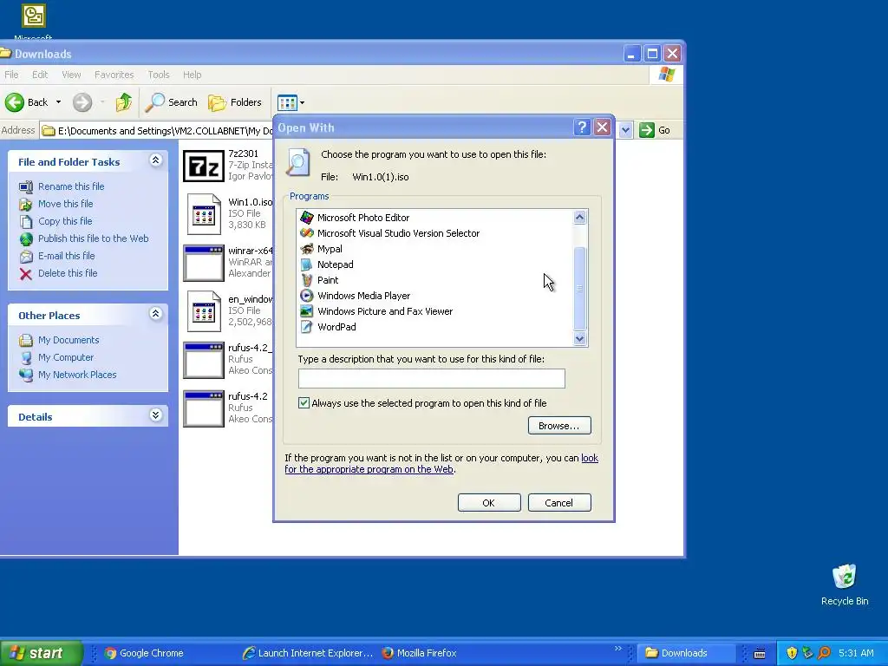The width and height of the screenshot is (888, 666).
Task: Click the Open With help question button
Action: 582,127
